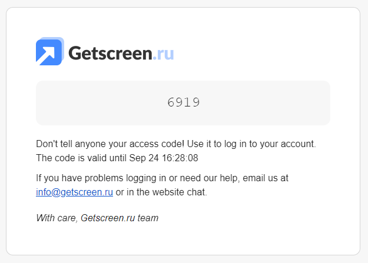Click the "With care, Getscreen.ru team" signature

point(97,218)
